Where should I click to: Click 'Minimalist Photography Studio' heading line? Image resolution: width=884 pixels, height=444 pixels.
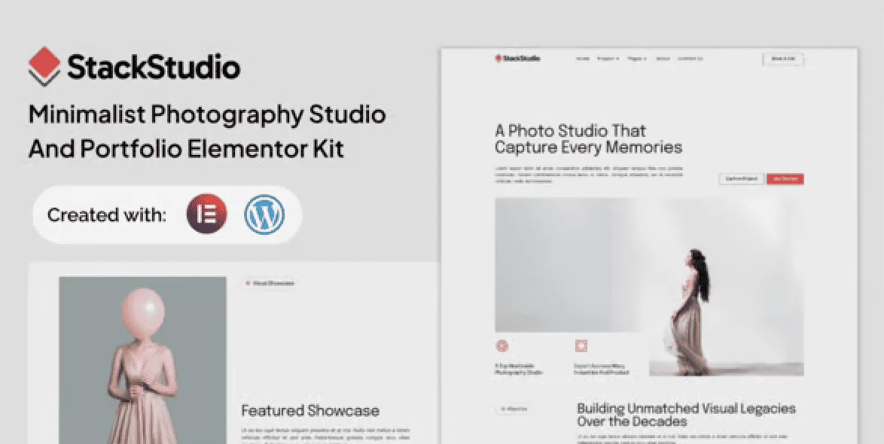(x=207, y=115)
